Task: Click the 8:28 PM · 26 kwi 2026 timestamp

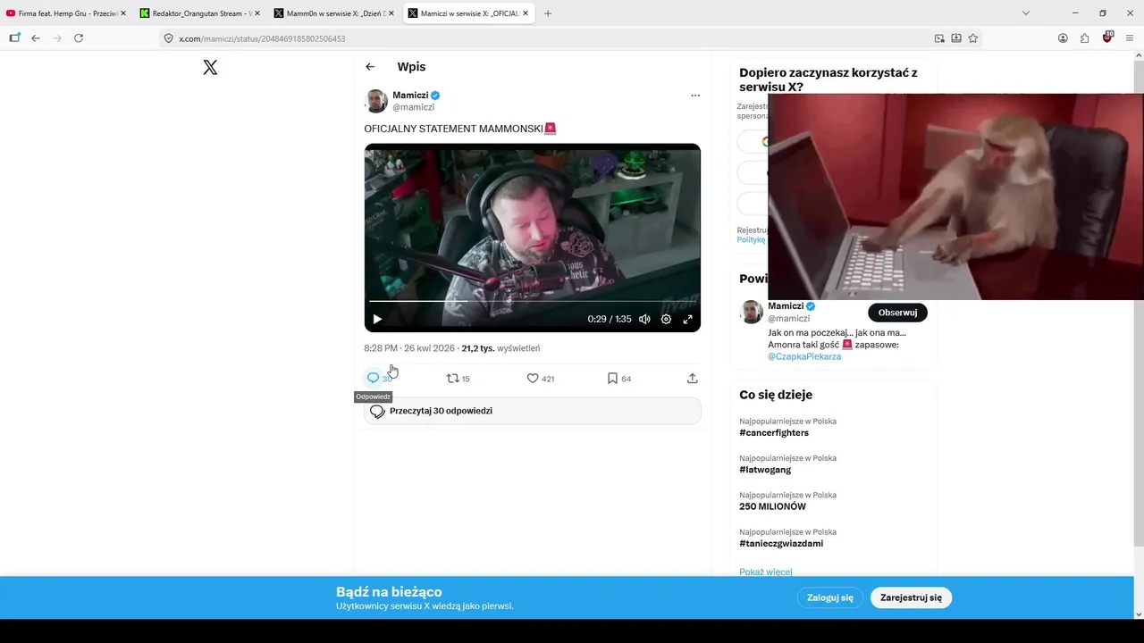Action: [409, 348]
